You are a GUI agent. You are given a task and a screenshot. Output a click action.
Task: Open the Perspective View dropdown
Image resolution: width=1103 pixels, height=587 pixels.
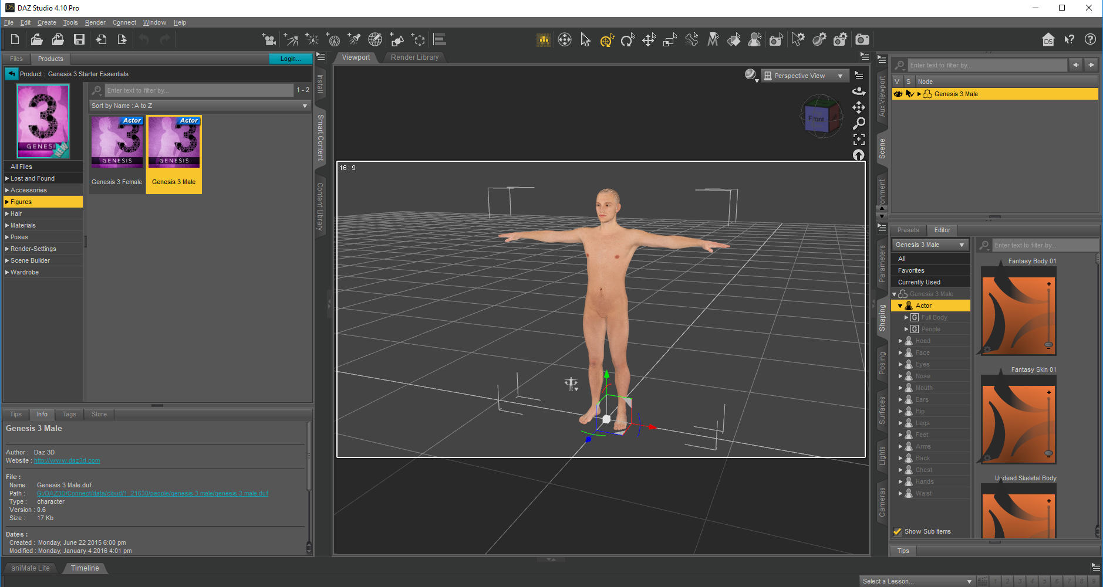[x=804, y=76]
